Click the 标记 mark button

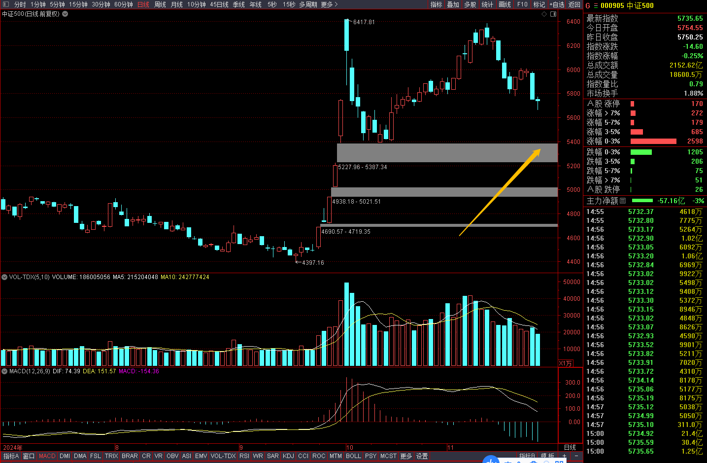(x=539, y=4)
